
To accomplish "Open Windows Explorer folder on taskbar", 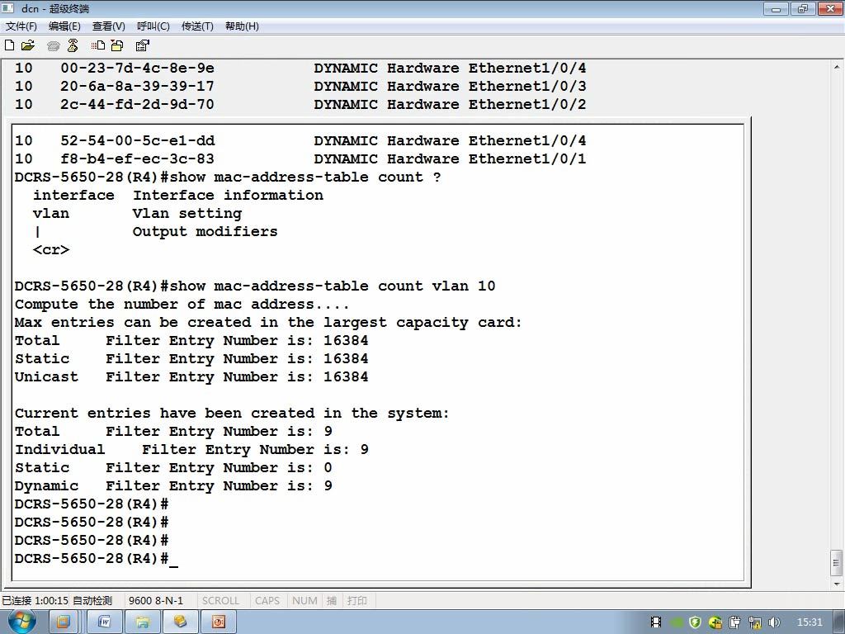I will (143, 622).
